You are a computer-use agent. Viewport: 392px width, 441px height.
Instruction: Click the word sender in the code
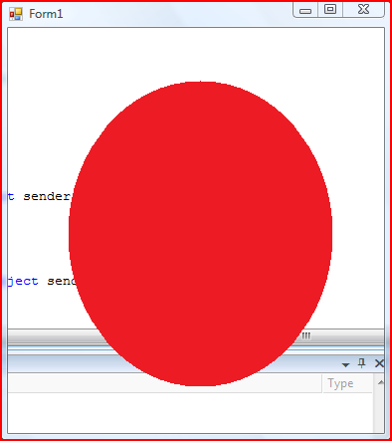tap(47, 196)
